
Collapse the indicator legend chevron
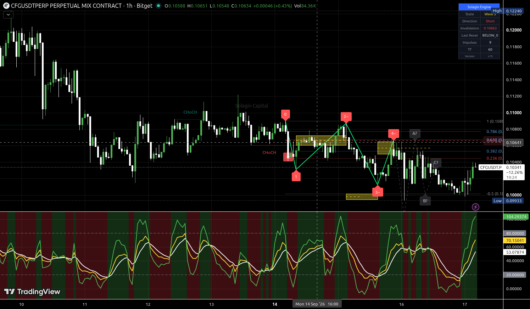click(8, 15)
